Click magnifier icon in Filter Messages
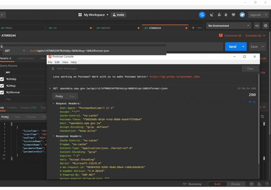 coord(53,69)
